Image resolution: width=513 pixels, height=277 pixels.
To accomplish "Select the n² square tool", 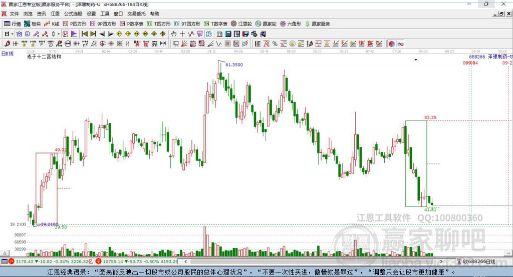I will (85, 44).
